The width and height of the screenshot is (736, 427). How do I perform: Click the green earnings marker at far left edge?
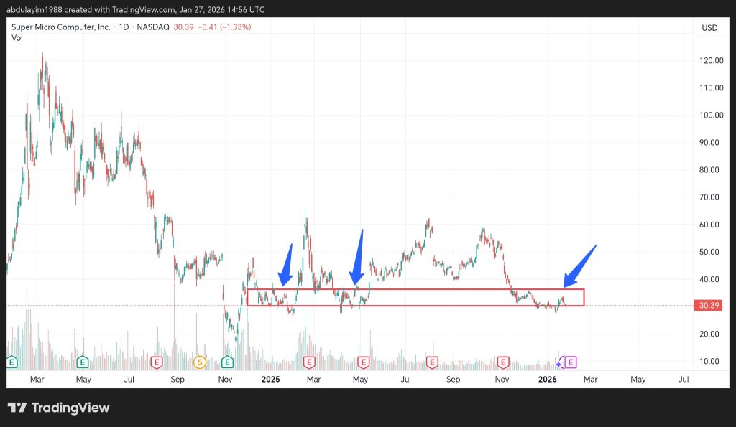pyautogui.click(x=11, y=362)
